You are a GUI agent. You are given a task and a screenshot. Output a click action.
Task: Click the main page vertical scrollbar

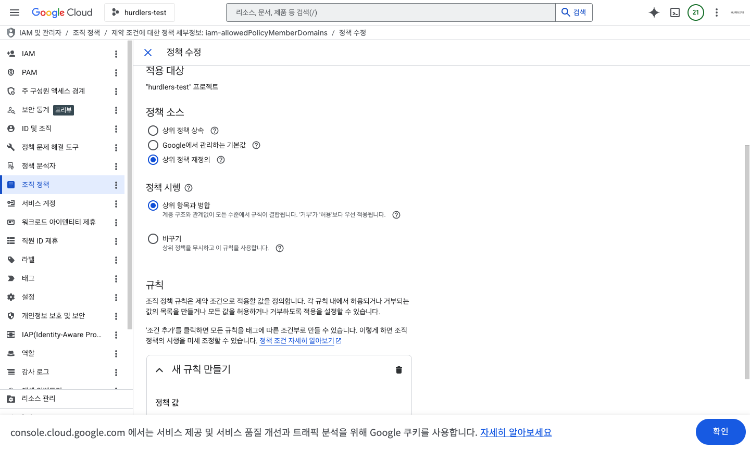(x=747, y=262)
